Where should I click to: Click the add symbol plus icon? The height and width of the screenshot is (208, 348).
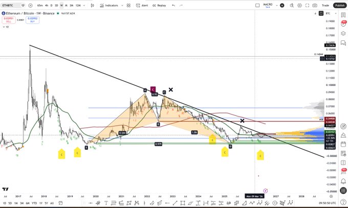tap(30, 5)
